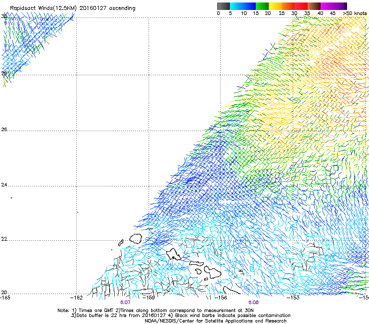Click the '10' legend scale label
The height and width of the screenshot is (324, 369).
(x=244, y=13)
